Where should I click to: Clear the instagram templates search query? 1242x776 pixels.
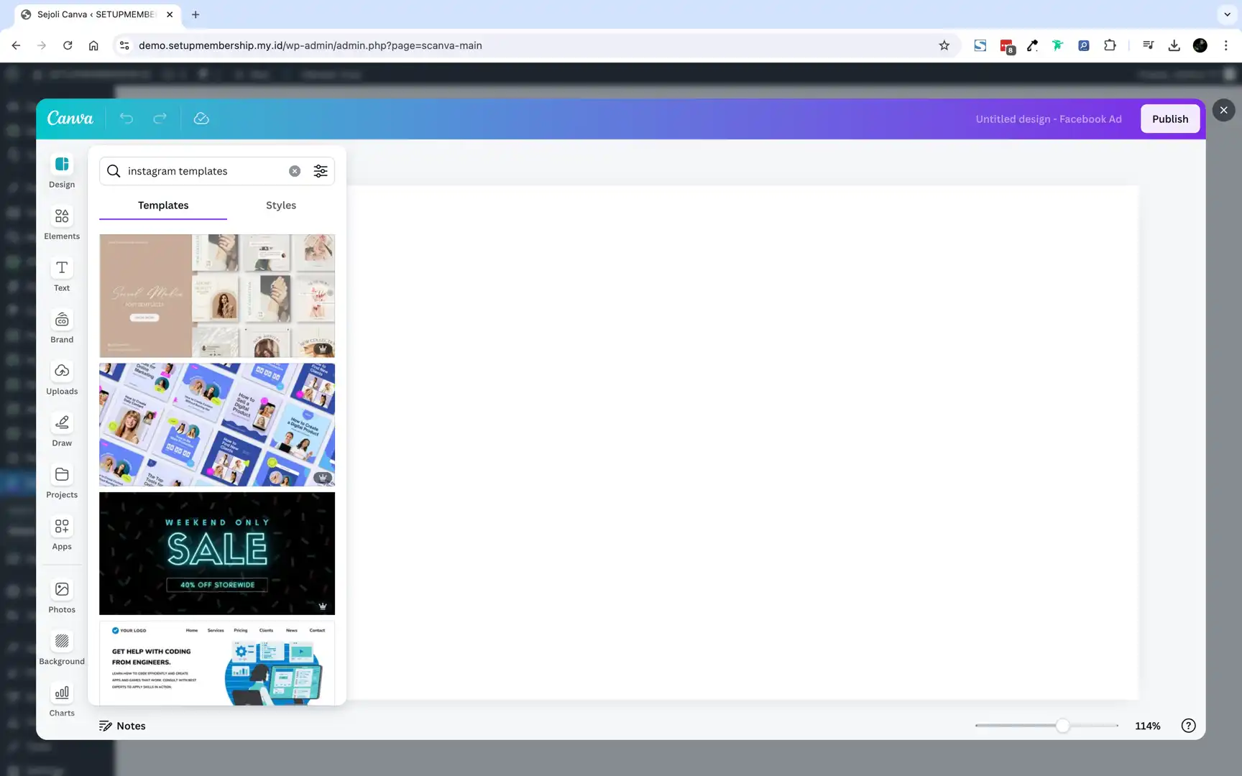click(295, 171)
